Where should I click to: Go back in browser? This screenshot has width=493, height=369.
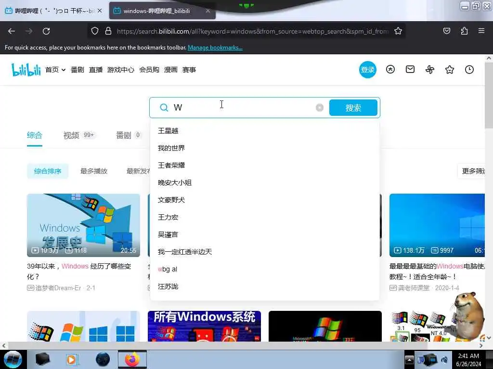pyautogui.click(x=12, y=31)
